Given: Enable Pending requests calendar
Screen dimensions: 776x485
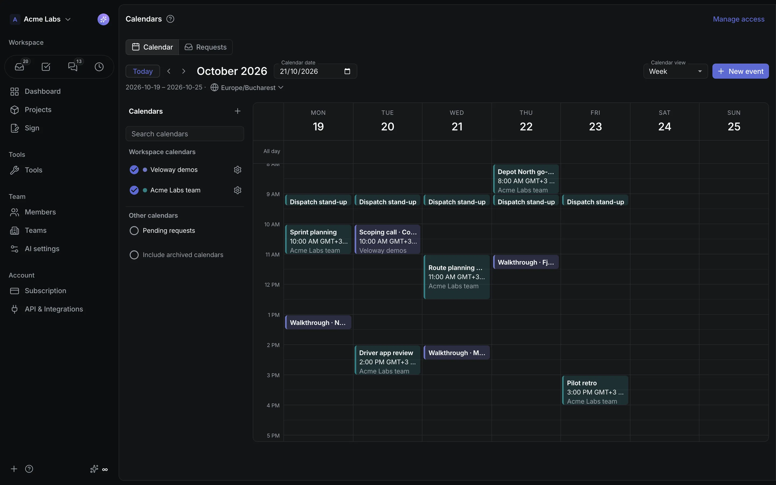Looking at the screenshot, I should [134, 231].
